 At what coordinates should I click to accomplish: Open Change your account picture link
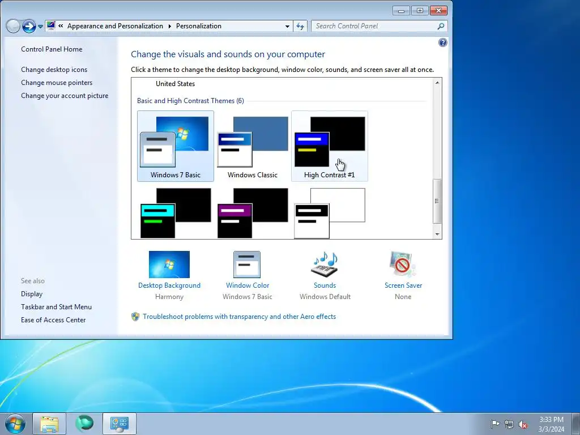tap(65, 95)
